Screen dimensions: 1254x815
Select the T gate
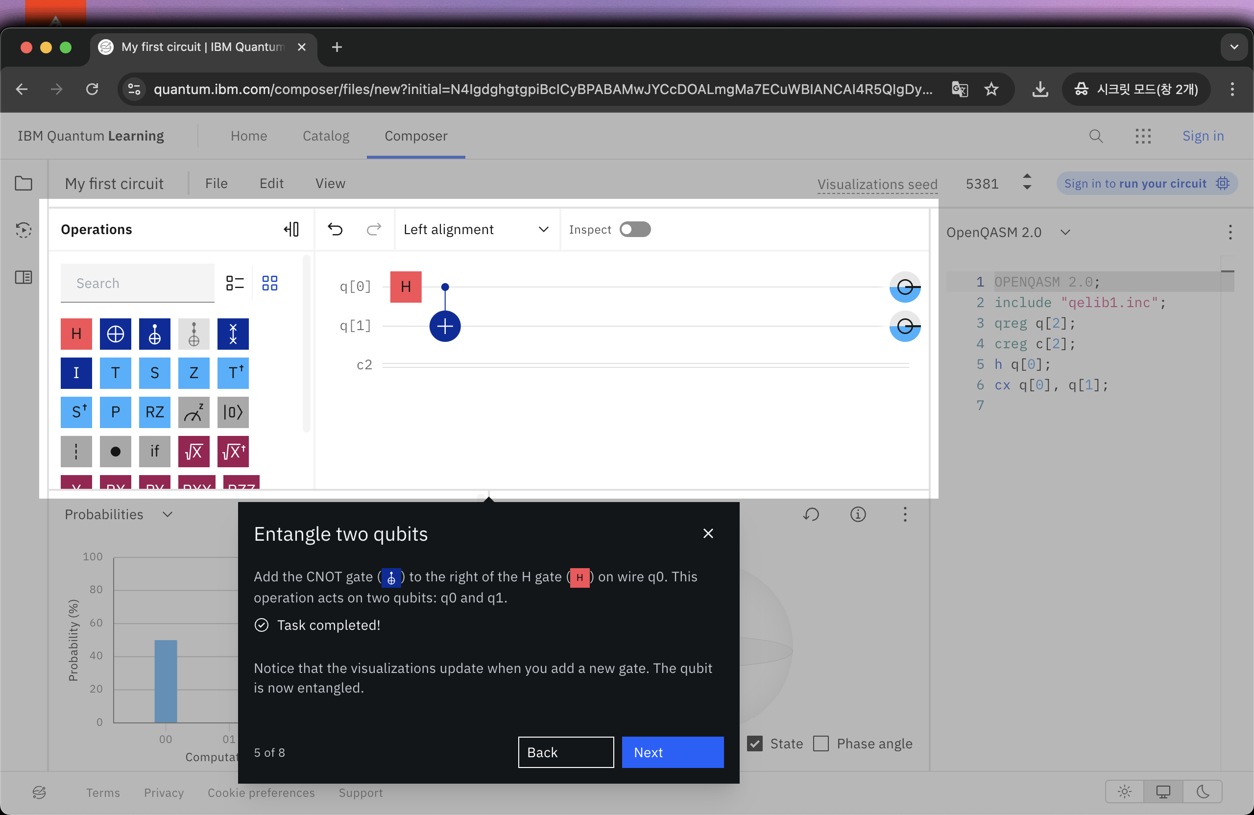coord(116,373)
